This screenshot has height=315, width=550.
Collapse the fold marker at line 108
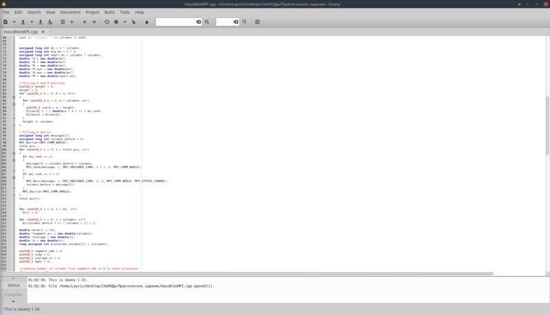(x=14, y=178)
